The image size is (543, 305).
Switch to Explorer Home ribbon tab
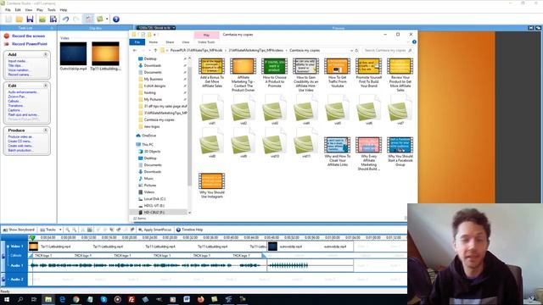pyautogui.click(x=154, y=42)
